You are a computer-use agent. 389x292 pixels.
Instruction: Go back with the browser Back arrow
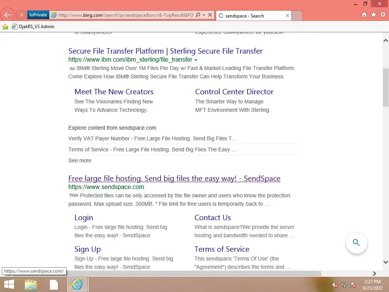click(x=8, y=15)
